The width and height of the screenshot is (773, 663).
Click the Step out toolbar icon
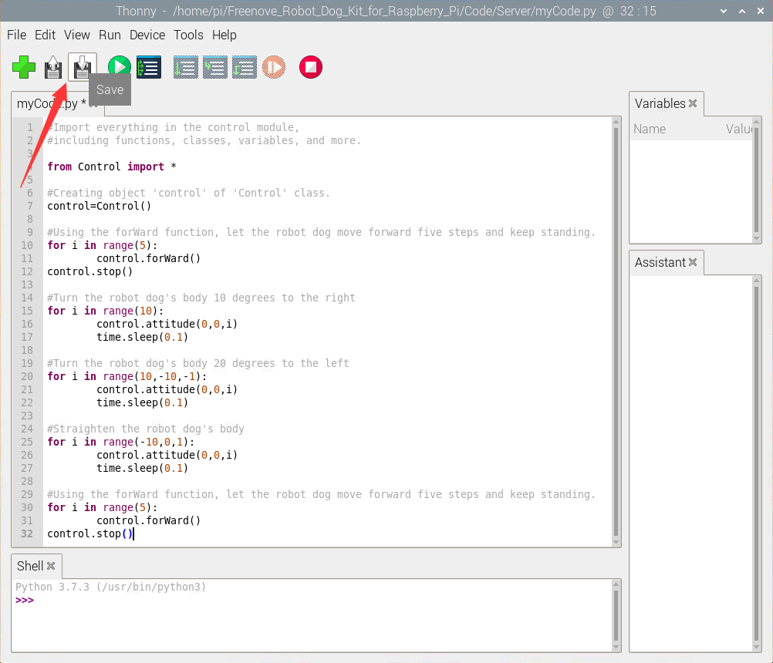[245, 68]
